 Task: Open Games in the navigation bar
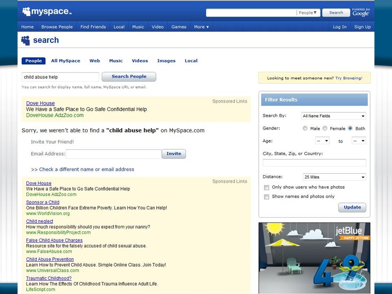click(x=179, y=27)
